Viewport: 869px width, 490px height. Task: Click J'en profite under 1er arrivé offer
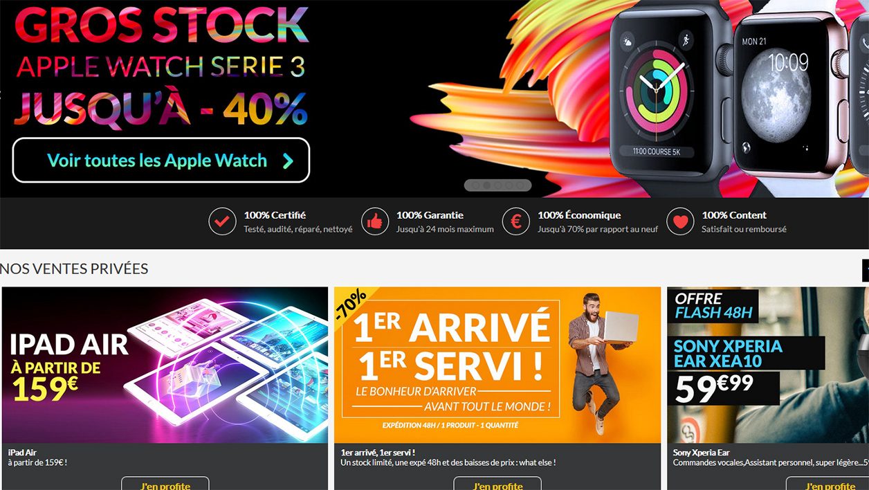coord(497,484)
